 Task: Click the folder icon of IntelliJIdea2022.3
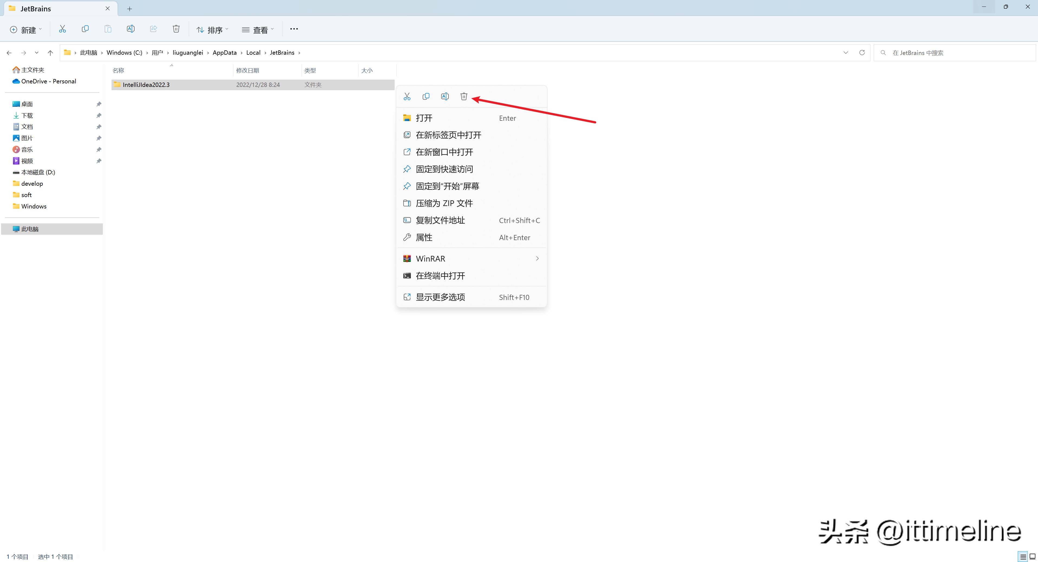point(117,84)
